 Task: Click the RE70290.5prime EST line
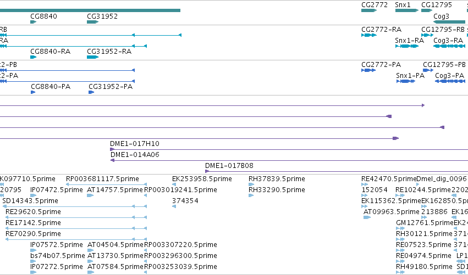point(76,239)
